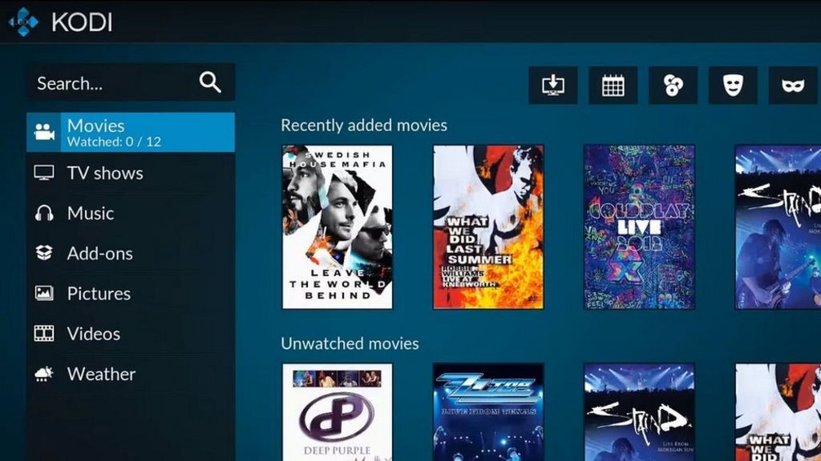Select the Deep Purple unwatched movie
The width and height of the screenshot is (821, 461).
(x=338, y=411)
